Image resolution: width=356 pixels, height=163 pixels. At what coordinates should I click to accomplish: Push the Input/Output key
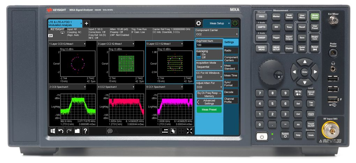pyautogui.click(x=289, y=38)
